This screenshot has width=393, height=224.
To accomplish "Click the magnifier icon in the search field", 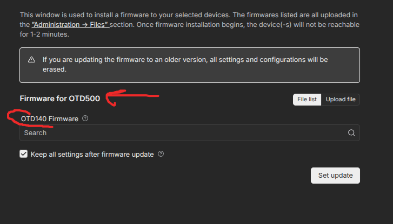I will point(351,133).
